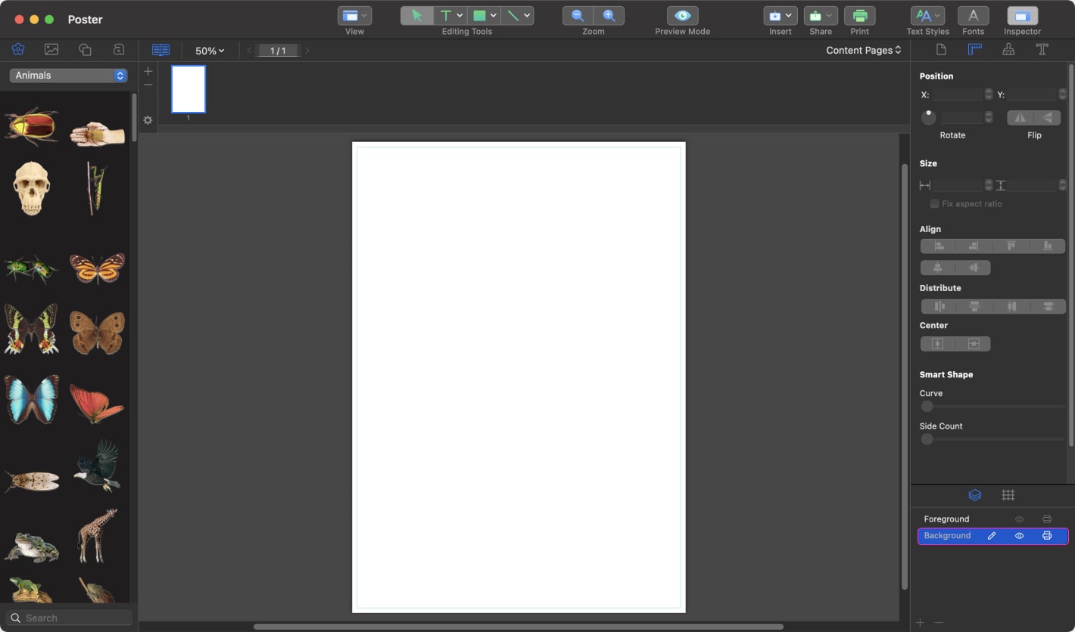Open the zoom level 50% dropdown
The image size is (1075, 632).
[209, 51]
